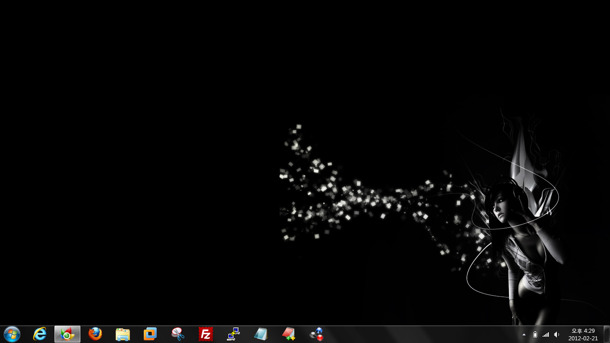Open the blue notepad icon
610x343 pixels.
[261, 334]
